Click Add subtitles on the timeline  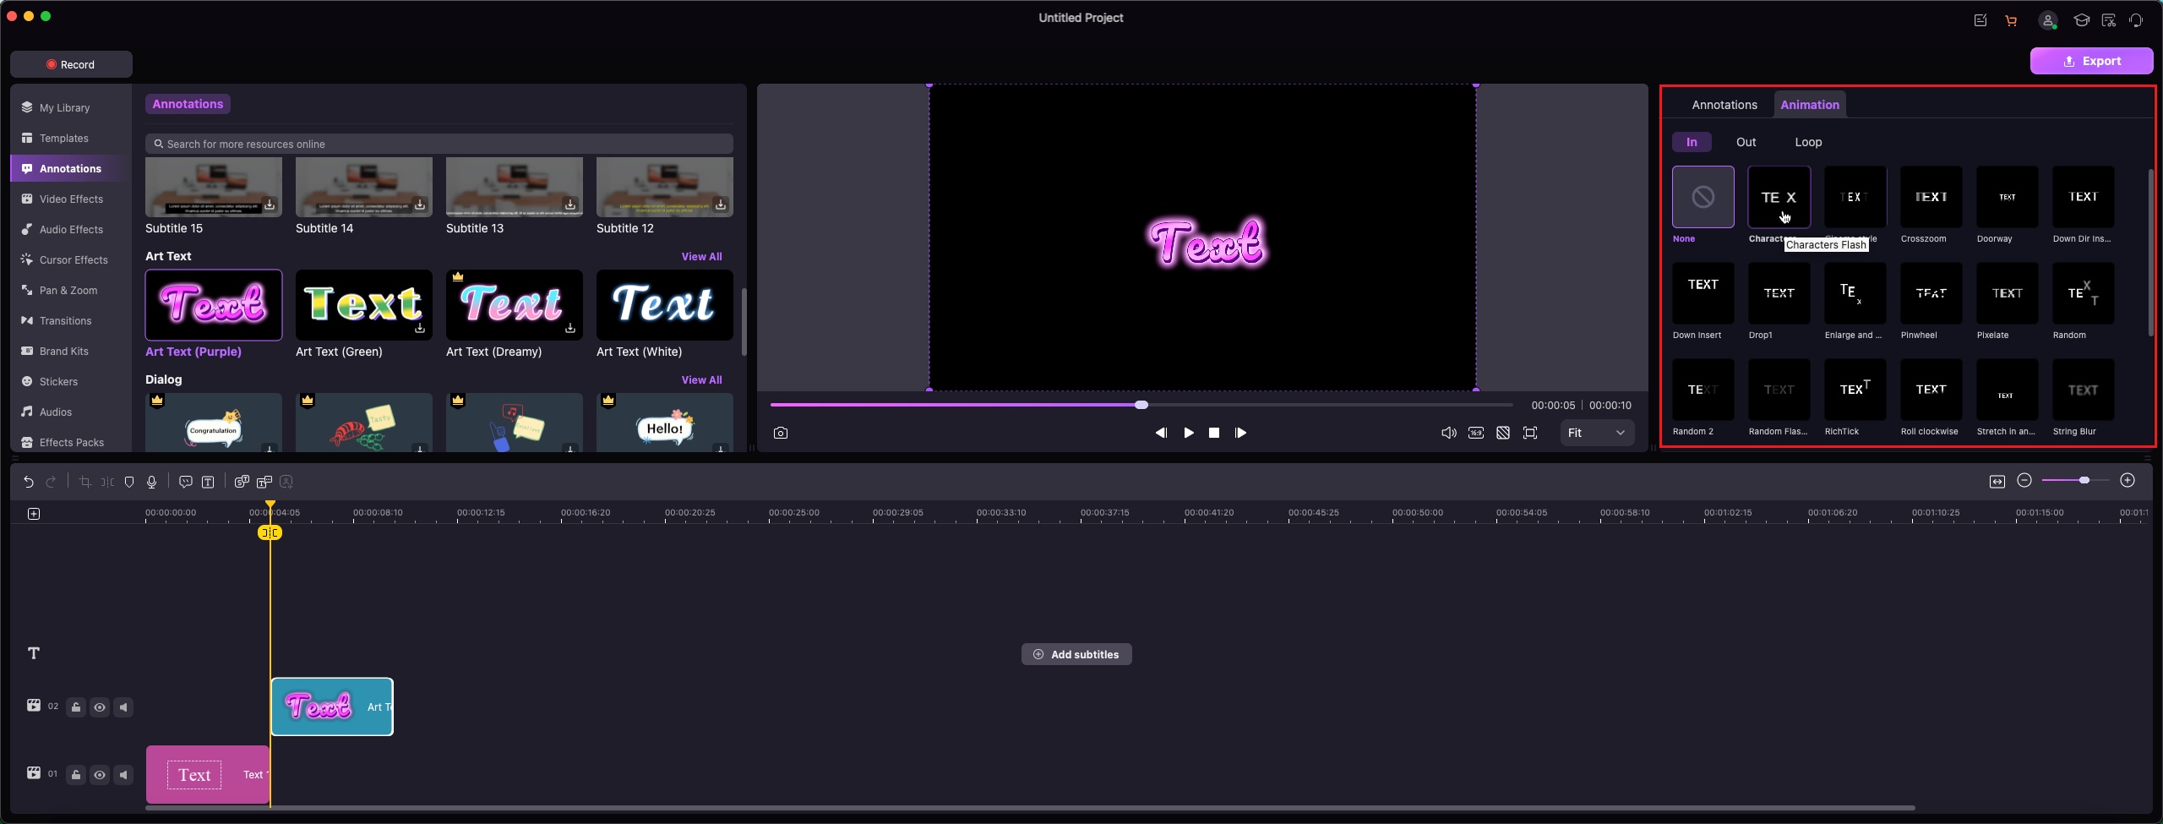pyautogui.click(x=1076, y=653)
